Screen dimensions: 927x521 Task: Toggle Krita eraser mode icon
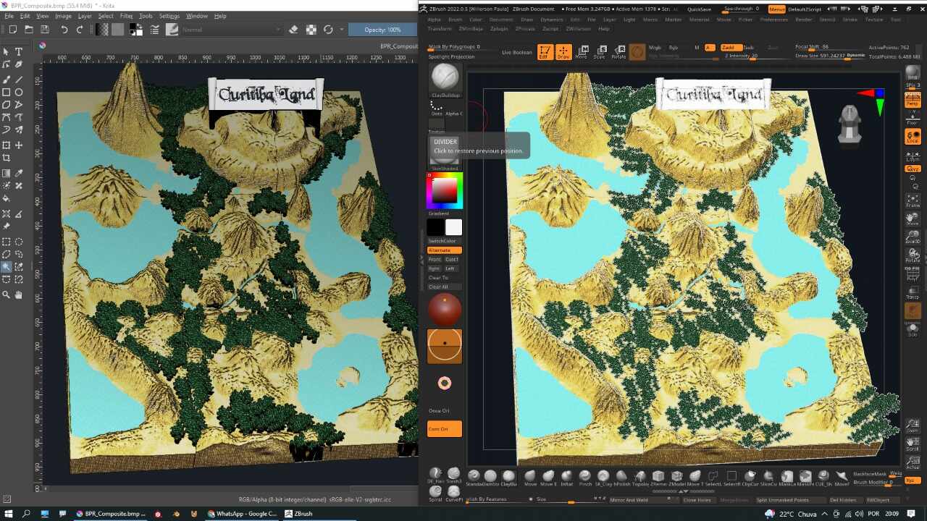tap(293, 30)
